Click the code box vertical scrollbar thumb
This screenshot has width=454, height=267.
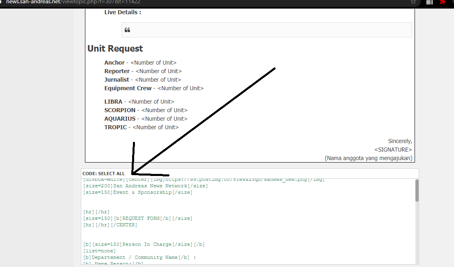click(x=417, y=190)
